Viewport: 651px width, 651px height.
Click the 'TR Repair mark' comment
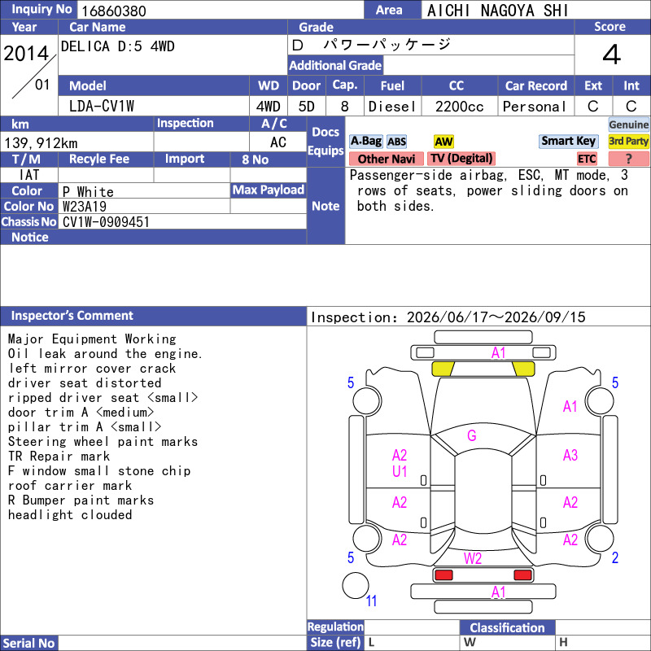59,456
